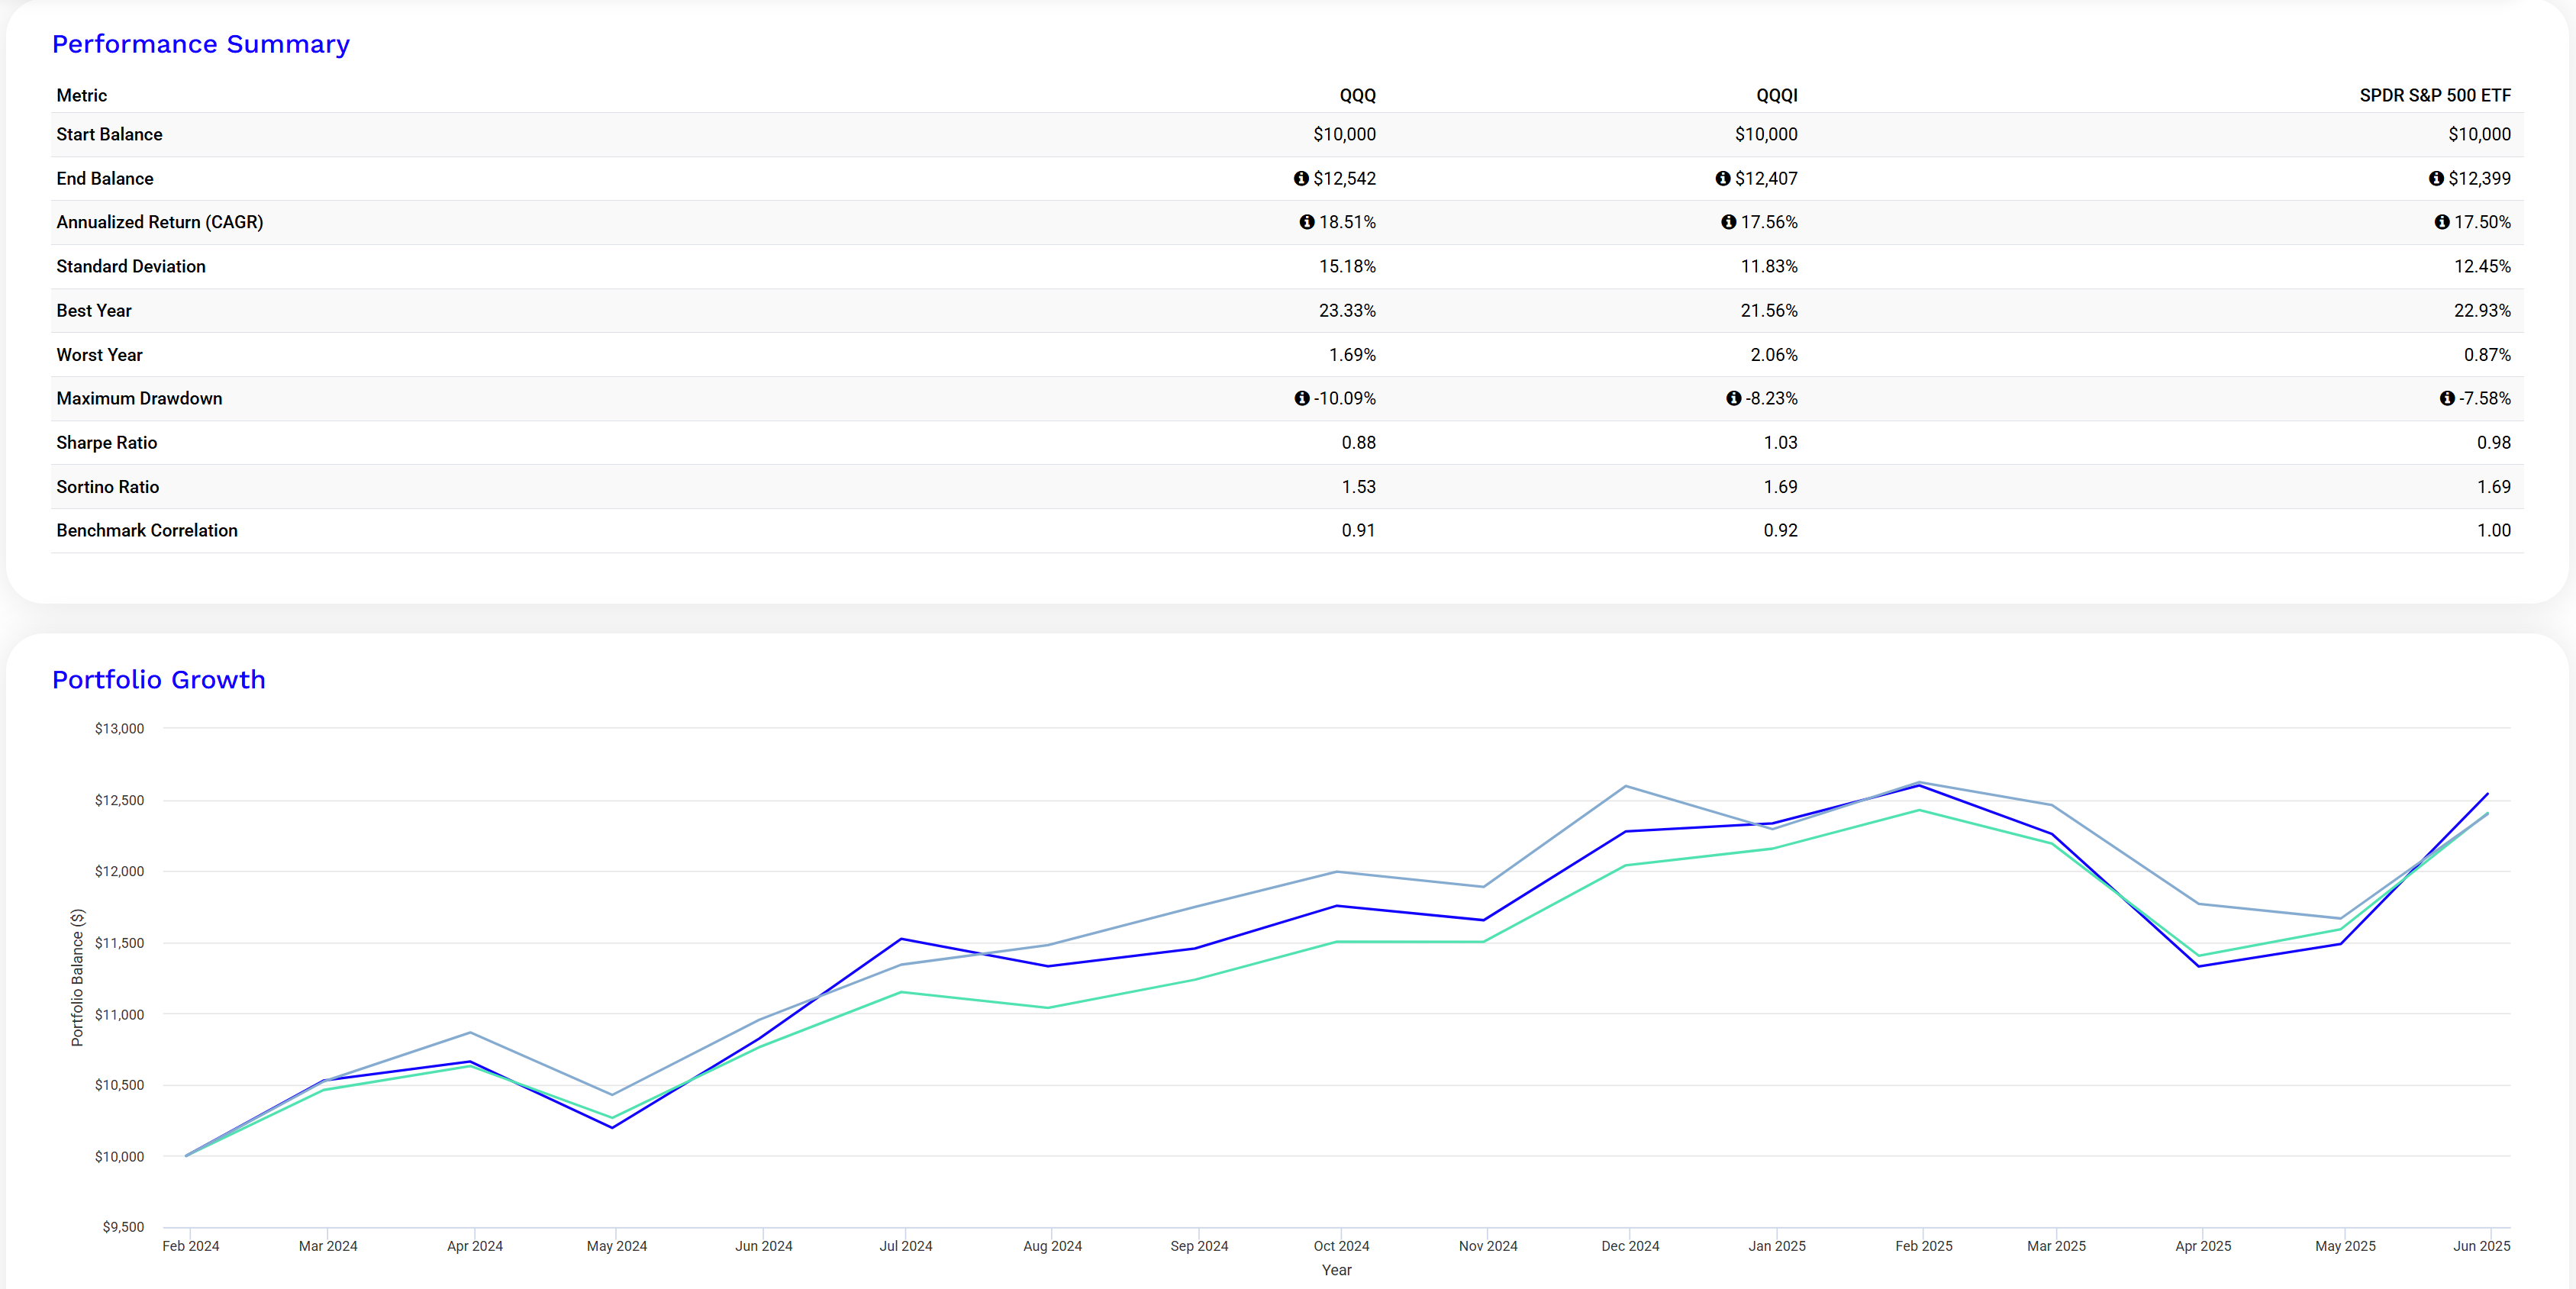
Task: Click dark blue line peak at Jul 2024
Action: click(x=902, y=939)
